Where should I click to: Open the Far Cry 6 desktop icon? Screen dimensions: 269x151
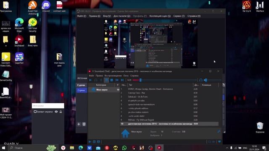click(247, 7)
